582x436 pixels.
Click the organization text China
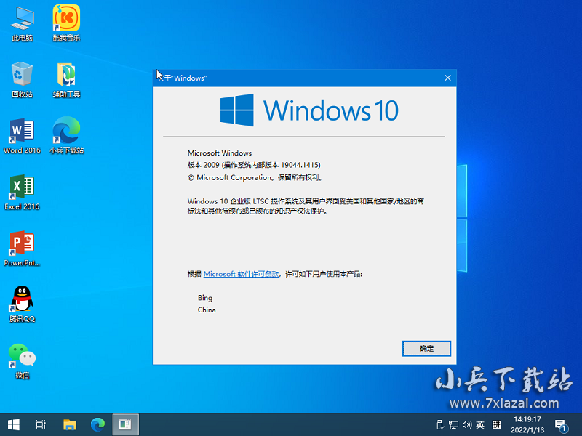(207, 310)
